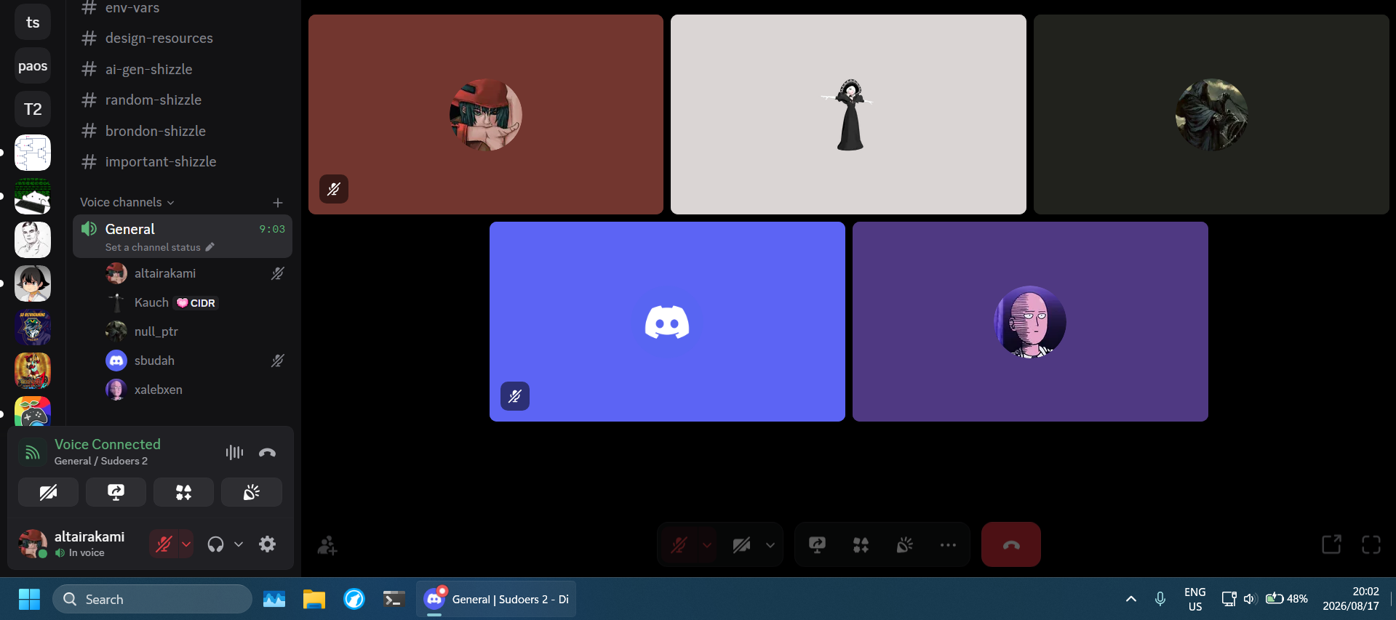1396x620 pixels.
Task: Select the General voice channel
Action: click(183, 235)
